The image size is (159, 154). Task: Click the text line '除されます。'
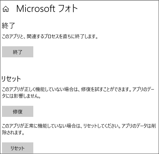(13, 132)
